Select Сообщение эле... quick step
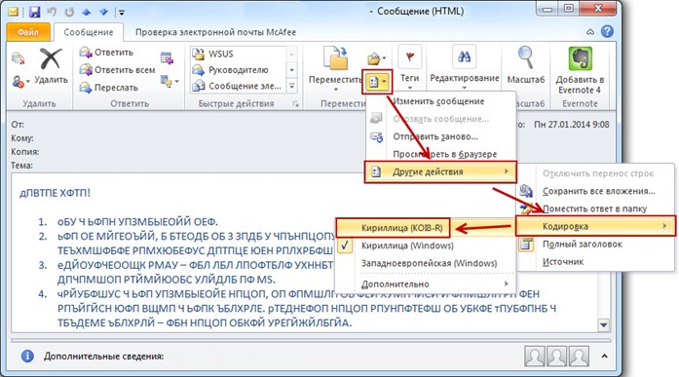This screenshot has height=377, width=679. pos(237,86)
